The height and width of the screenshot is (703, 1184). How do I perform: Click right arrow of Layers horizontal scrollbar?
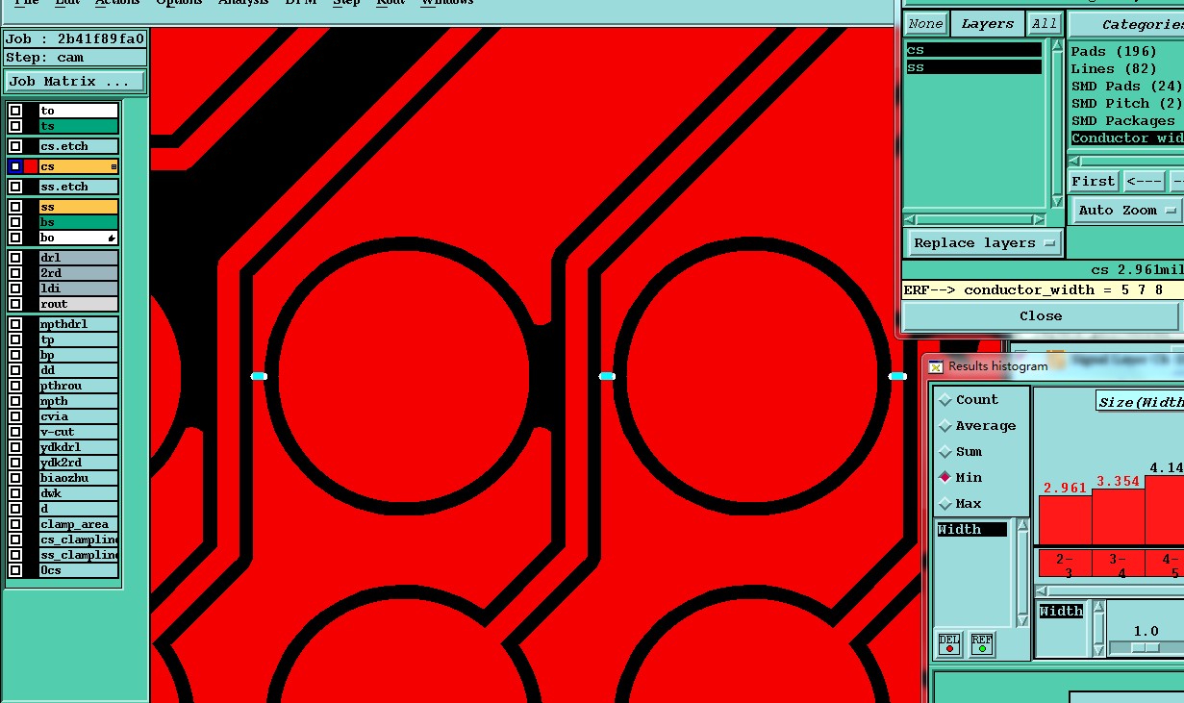1040,219
